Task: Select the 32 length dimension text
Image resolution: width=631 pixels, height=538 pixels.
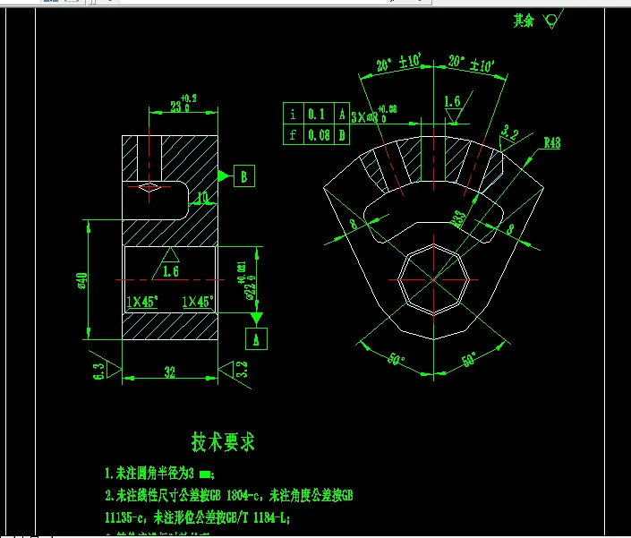Action: (170, 372)
